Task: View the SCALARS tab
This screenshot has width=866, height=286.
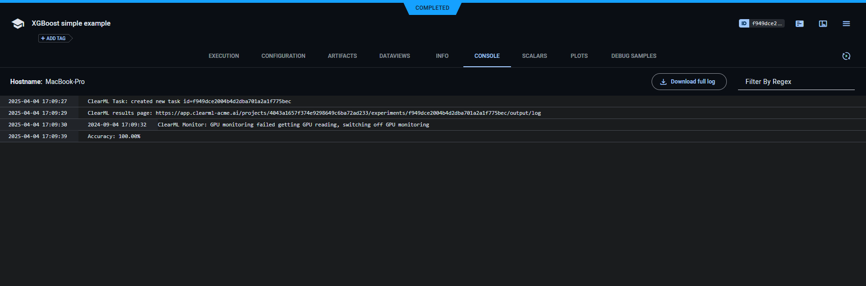Action: 534,56
